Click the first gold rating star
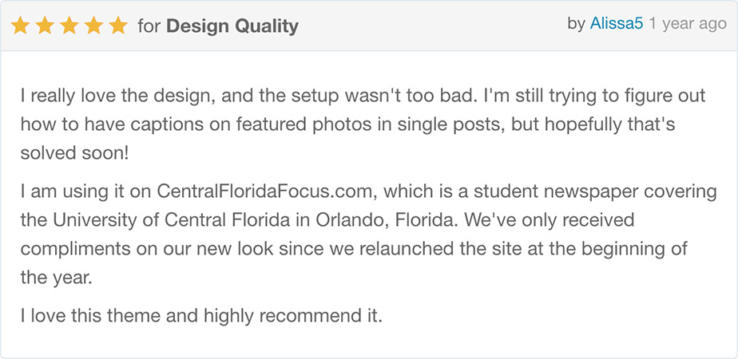 tap(20, 26)
